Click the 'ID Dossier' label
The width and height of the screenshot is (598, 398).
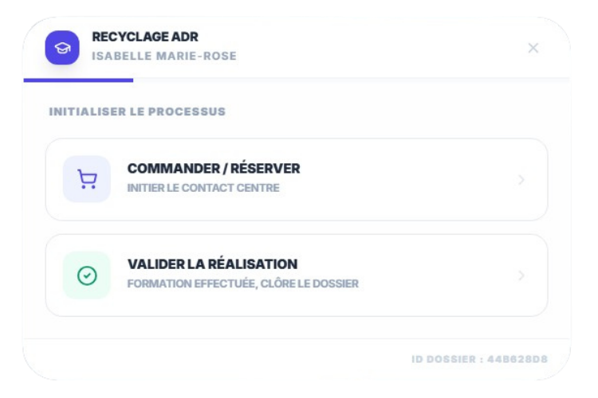pyautogui.click(x=447, y=359)
